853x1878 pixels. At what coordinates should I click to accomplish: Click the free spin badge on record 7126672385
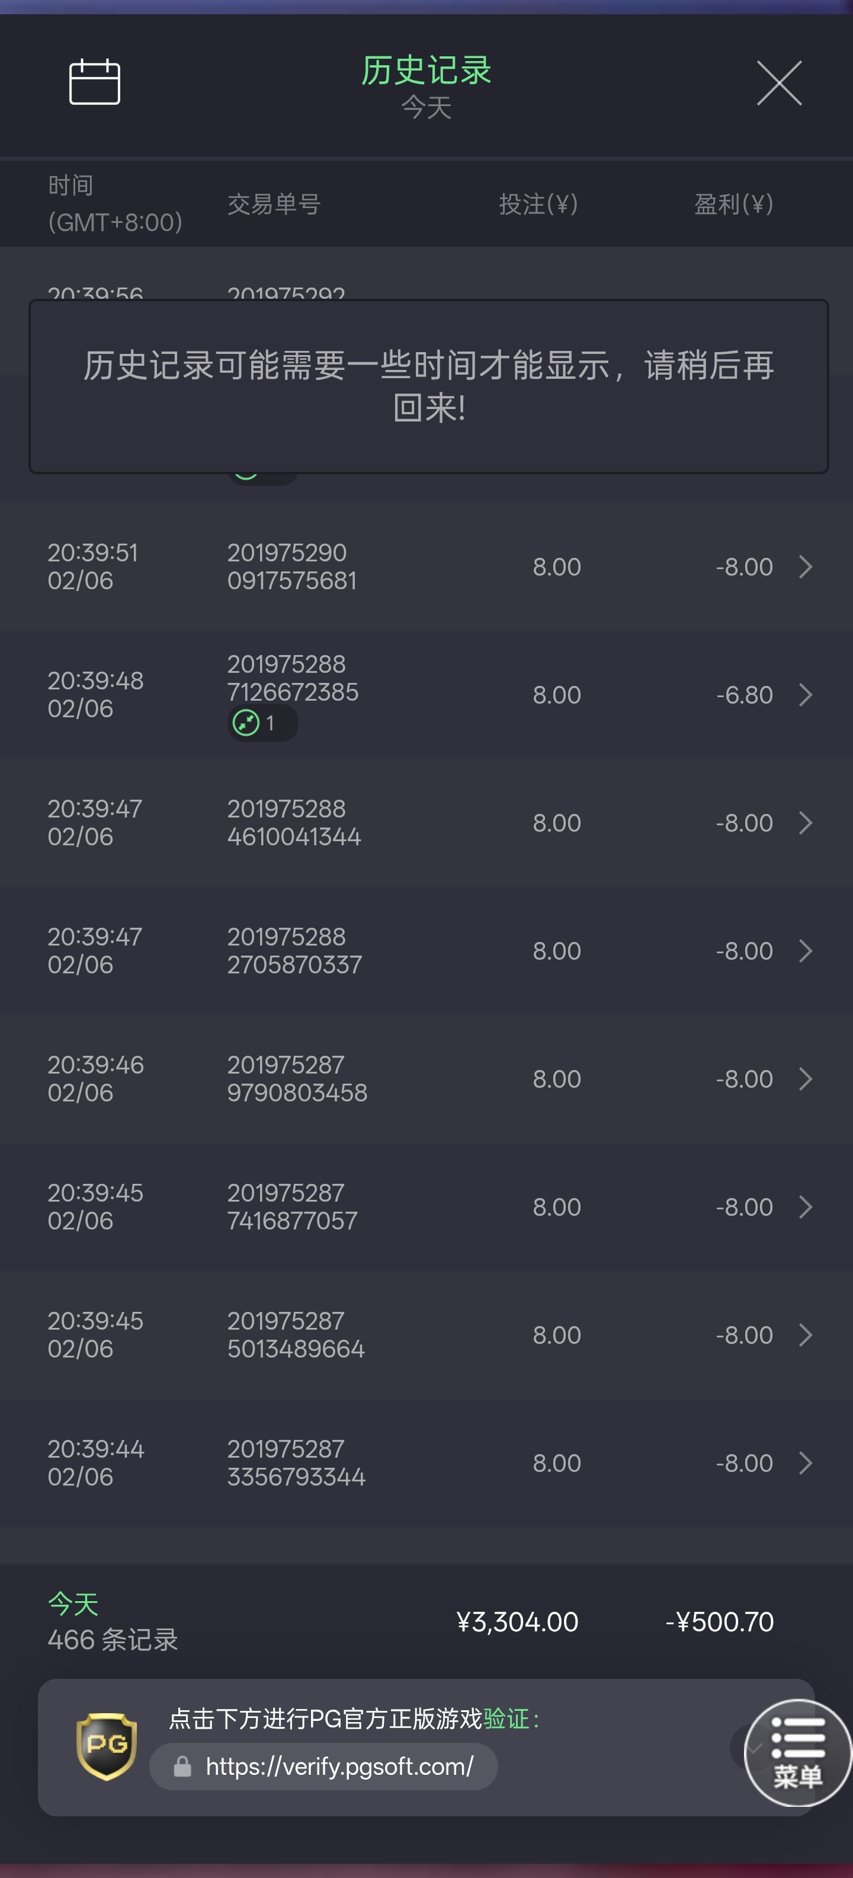[x=262, y=723]
